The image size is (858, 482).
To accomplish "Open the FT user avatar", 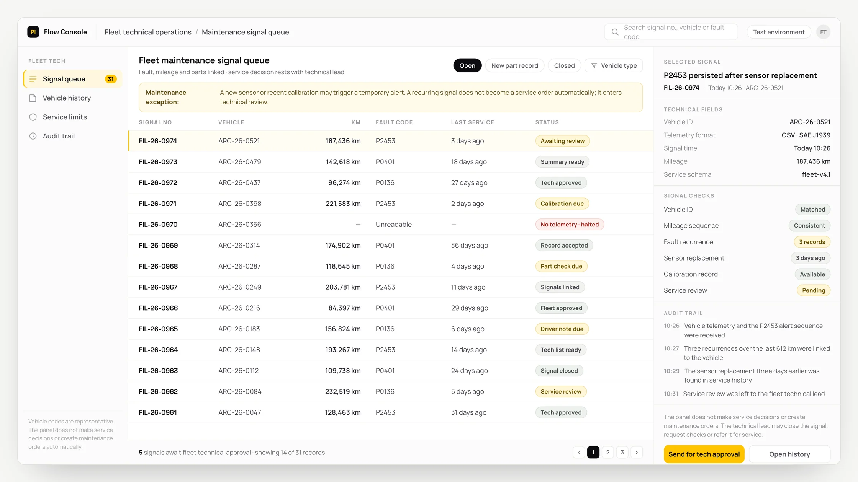I will click(x=823, y=32).
